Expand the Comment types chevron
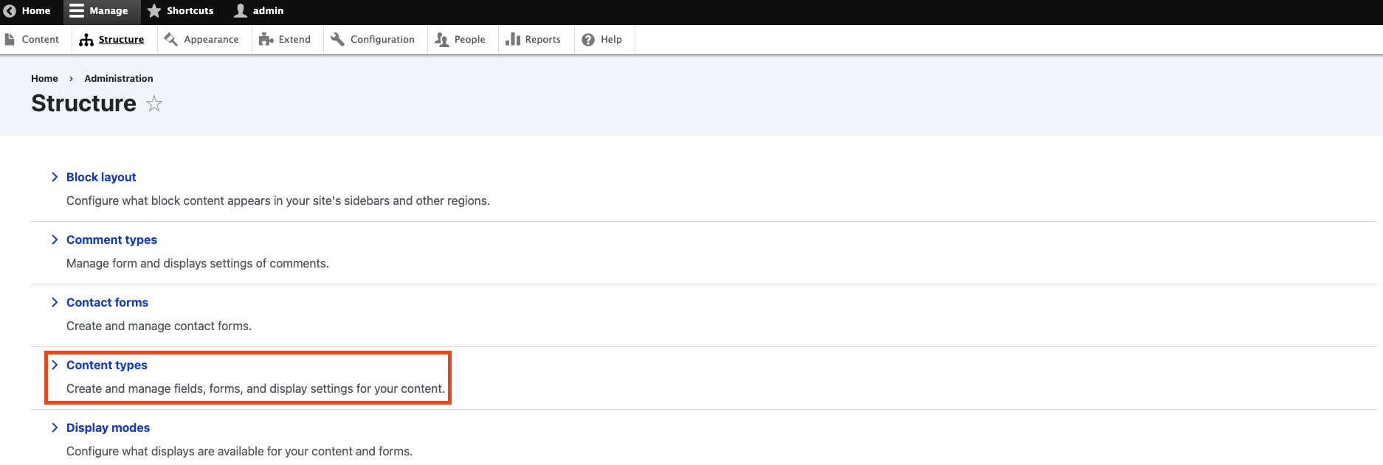Image resolution: width=1383 pixels, height=465 pixels. pyautogui.click(x=55, y=240)
